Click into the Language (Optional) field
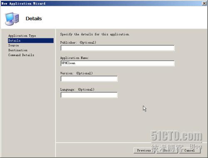This screenshot has height=158, width=208. tap(89, 95)
